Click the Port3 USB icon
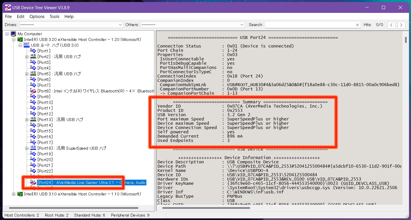 33,62
